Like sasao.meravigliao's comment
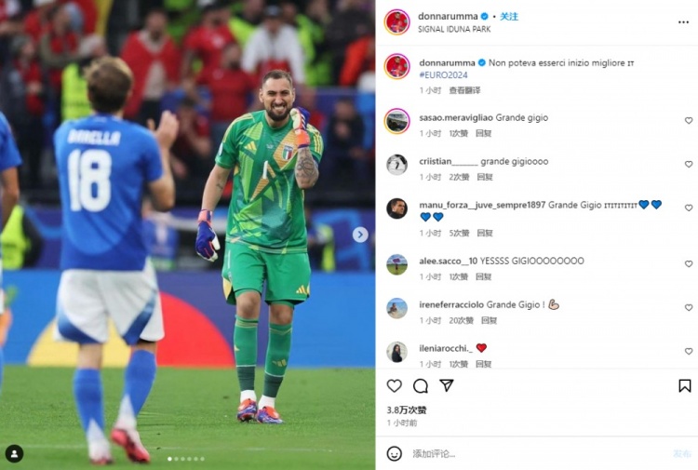This screenshot has height=470, width=698. 689,121
